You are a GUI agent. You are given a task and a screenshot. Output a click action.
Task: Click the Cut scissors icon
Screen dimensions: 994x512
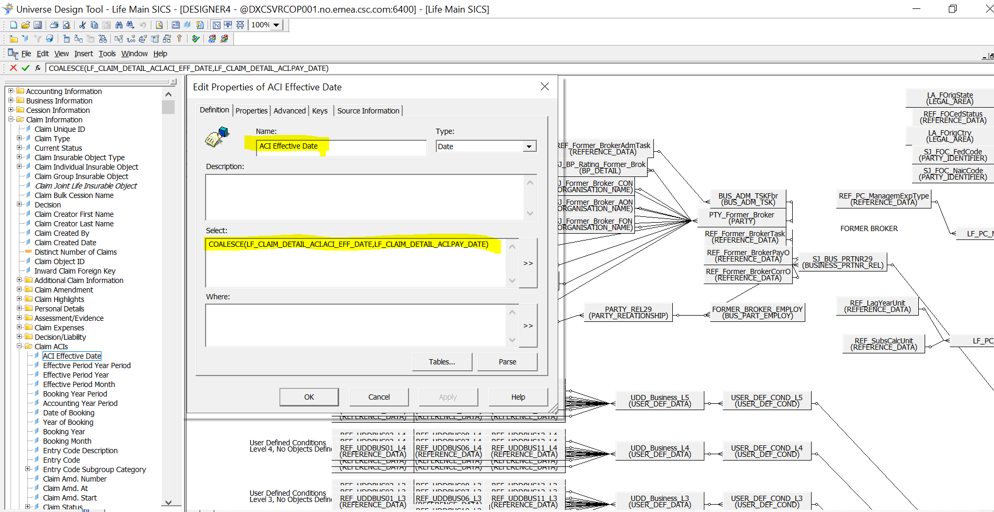pos(82,25)
